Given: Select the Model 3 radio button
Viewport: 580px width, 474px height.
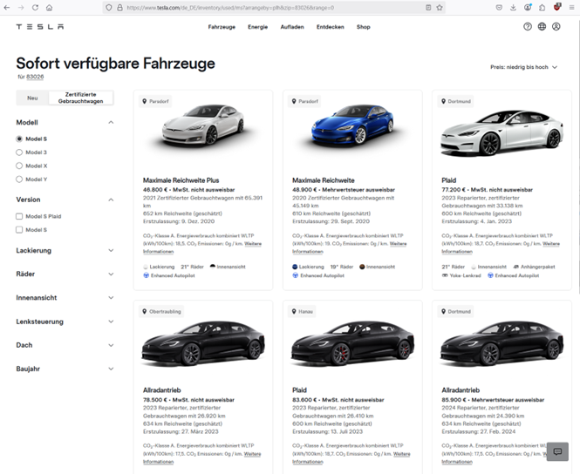Looking at the screenshot, I should point(20,152).
